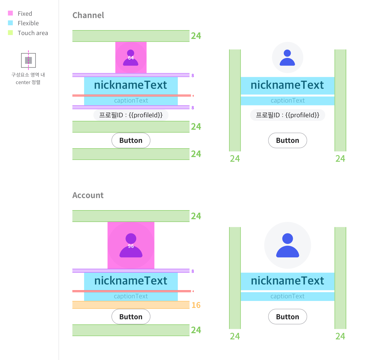Click the pink 96 avatar in Account spec
This screenshot has width=371, height=360.
[x=131, y=245]
